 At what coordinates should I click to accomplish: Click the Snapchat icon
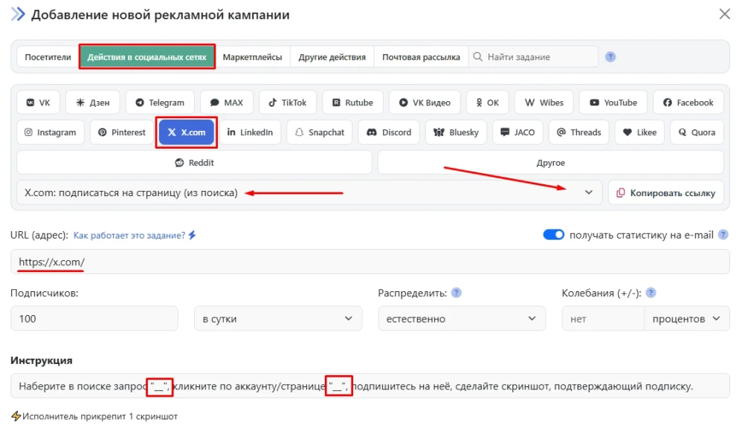319,132
